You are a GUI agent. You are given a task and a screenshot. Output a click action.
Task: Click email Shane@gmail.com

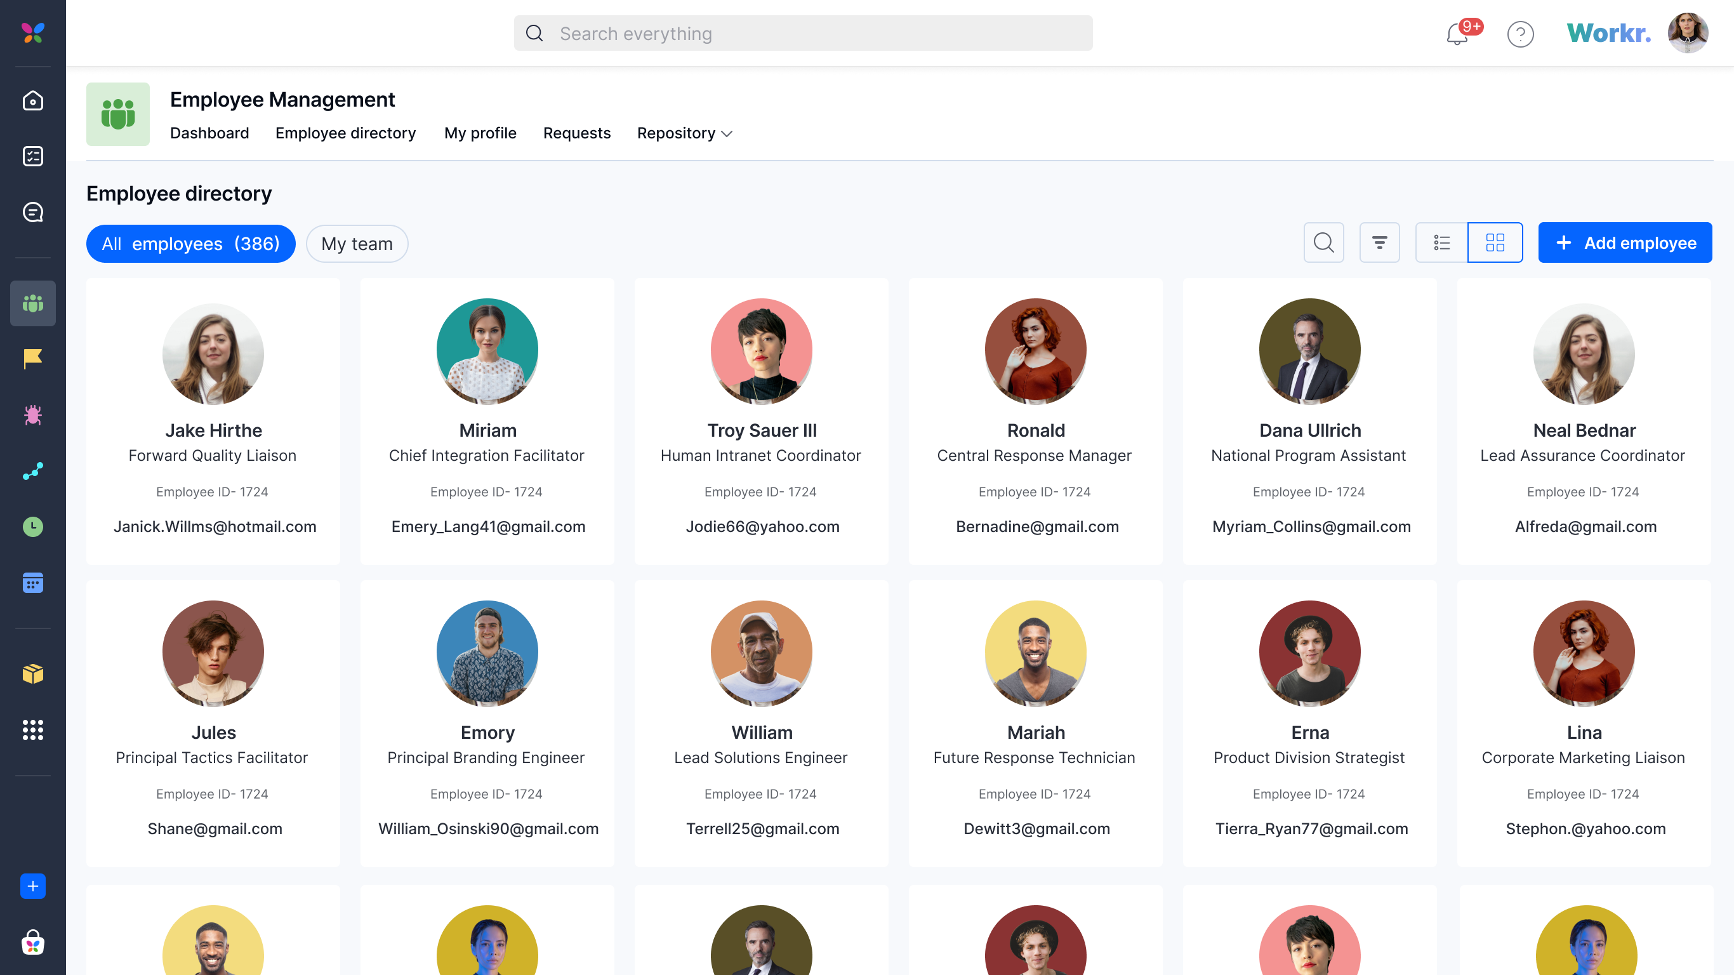215,829
